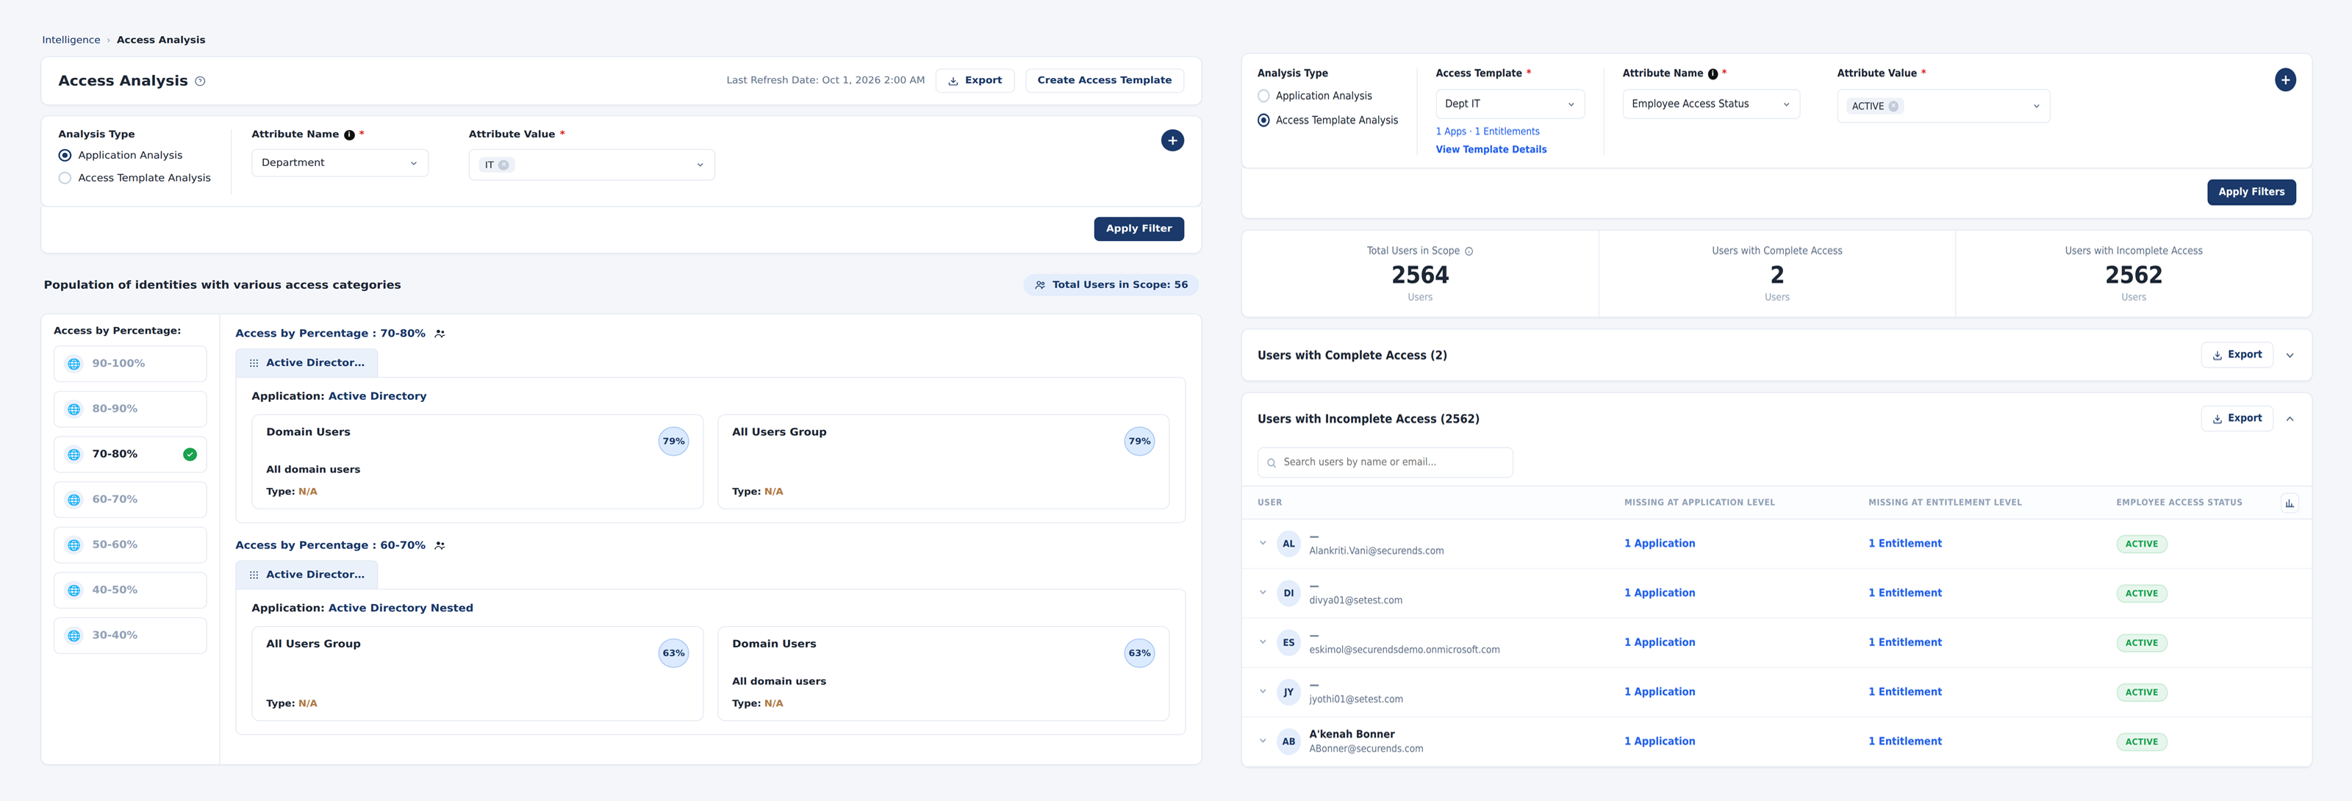
Task: Click the 63% badge on All Users Group card
Action: point(674,654)
